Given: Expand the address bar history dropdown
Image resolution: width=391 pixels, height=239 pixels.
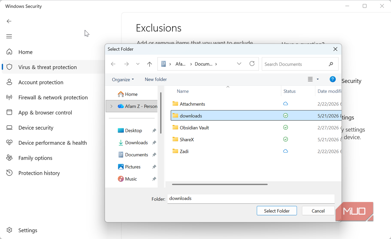Looking at the screenshot, I should click(239, 64).
